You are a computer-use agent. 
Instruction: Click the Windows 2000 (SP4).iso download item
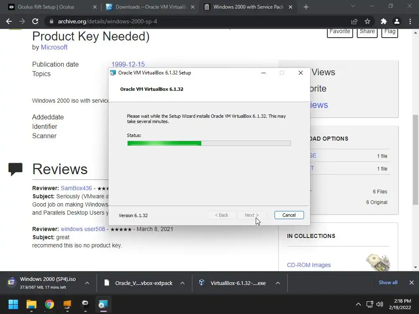pyautogui.click(x=43, y=283)
